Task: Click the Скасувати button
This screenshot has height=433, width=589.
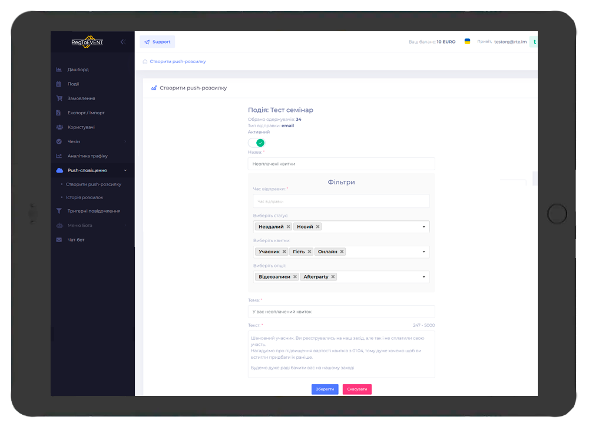Action: tap(357, 389)
